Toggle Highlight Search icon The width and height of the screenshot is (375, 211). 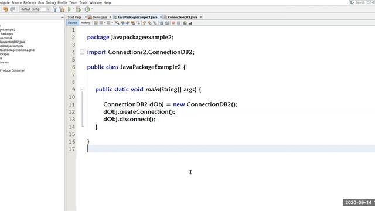pyautogui.click(x=133, y=23)
